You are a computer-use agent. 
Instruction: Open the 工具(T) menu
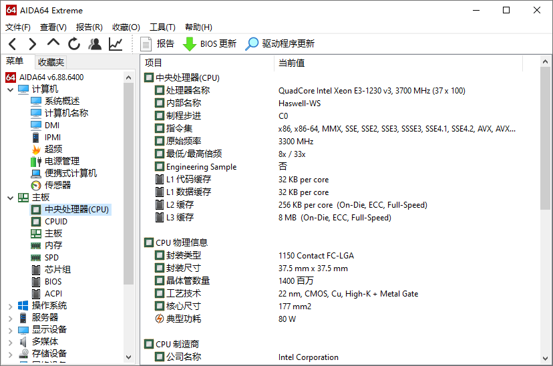click(x=162, y=27)
